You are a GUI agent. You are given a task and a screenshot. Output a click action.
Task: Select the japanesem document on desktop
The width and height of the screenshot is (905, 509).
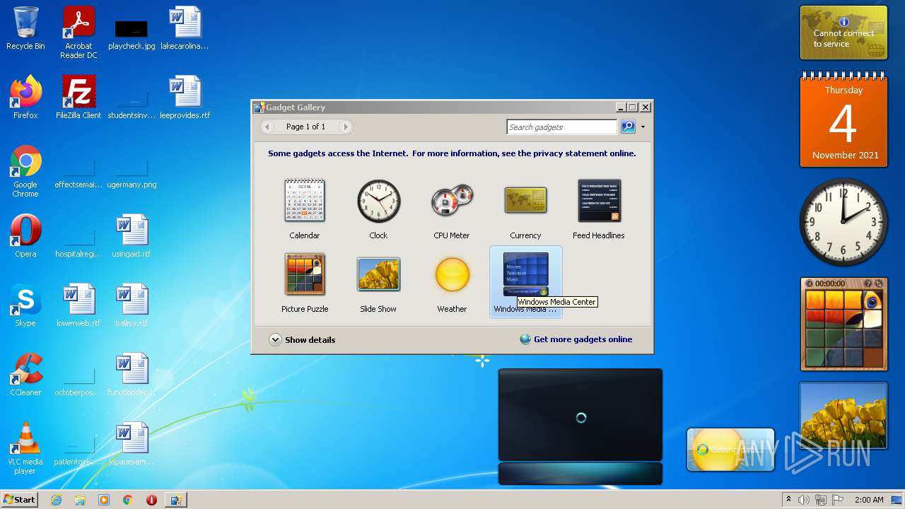pos(132,444)
